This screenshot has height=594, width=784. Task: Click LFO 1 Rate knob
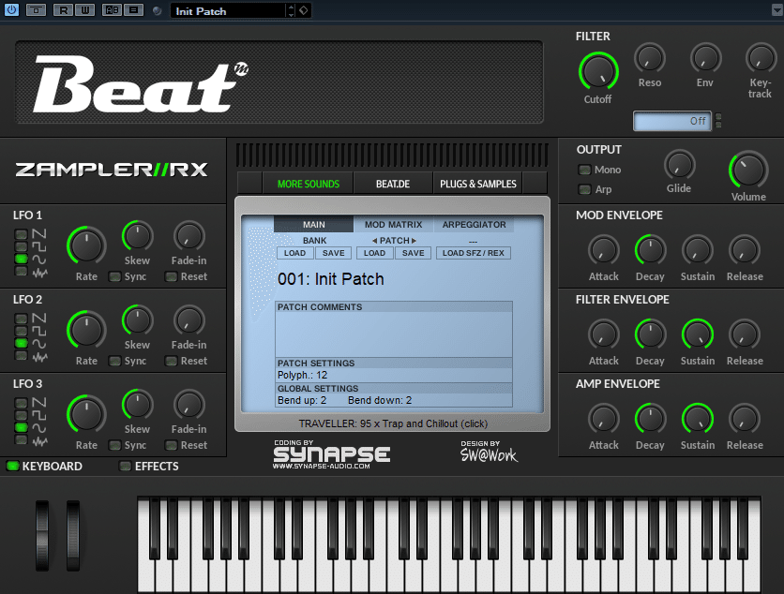[x=86, y=245]
